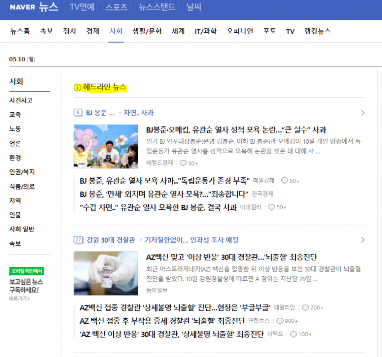Switch to the TV tab
The width and height of the screenshot is (382, 357).
[290, 31]
